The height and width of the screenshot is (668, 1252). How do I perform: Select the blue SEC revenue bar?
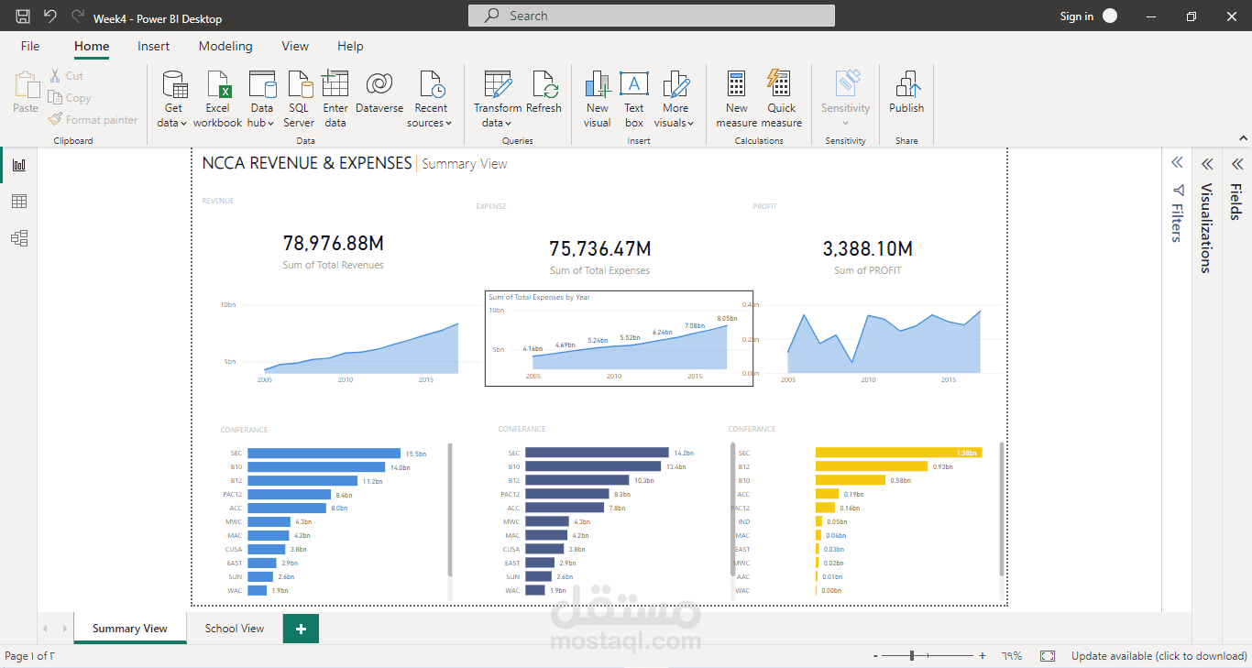pos(324,454)
